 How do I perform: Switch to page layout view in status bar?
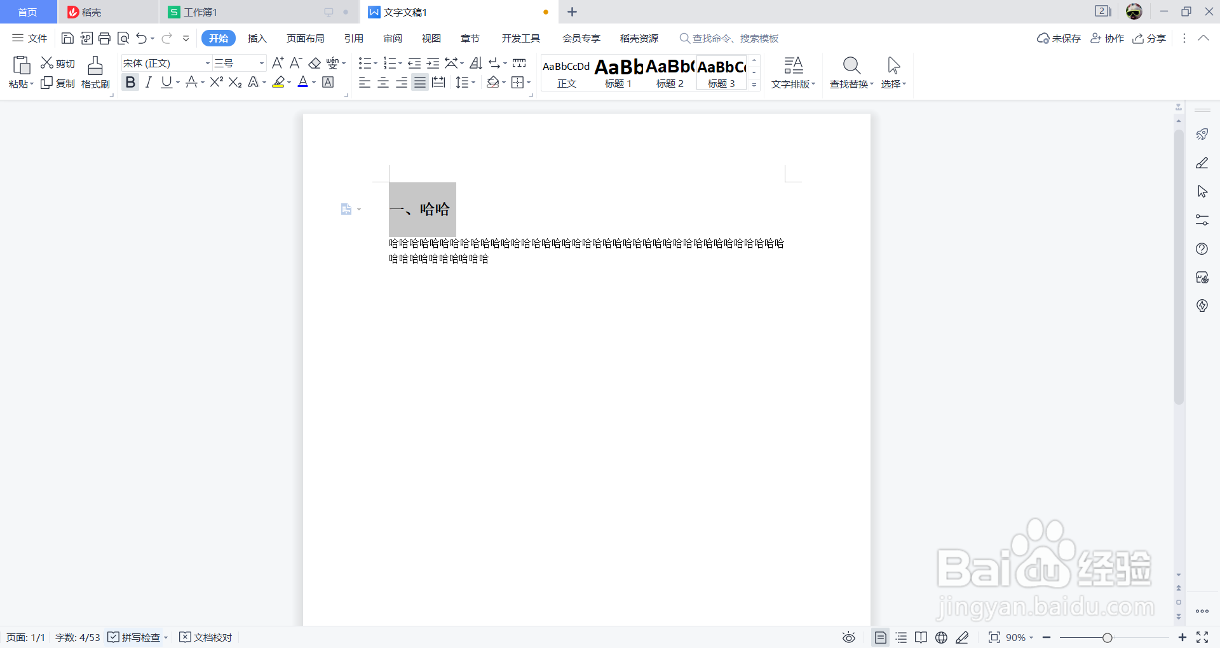tap(881, 637)
